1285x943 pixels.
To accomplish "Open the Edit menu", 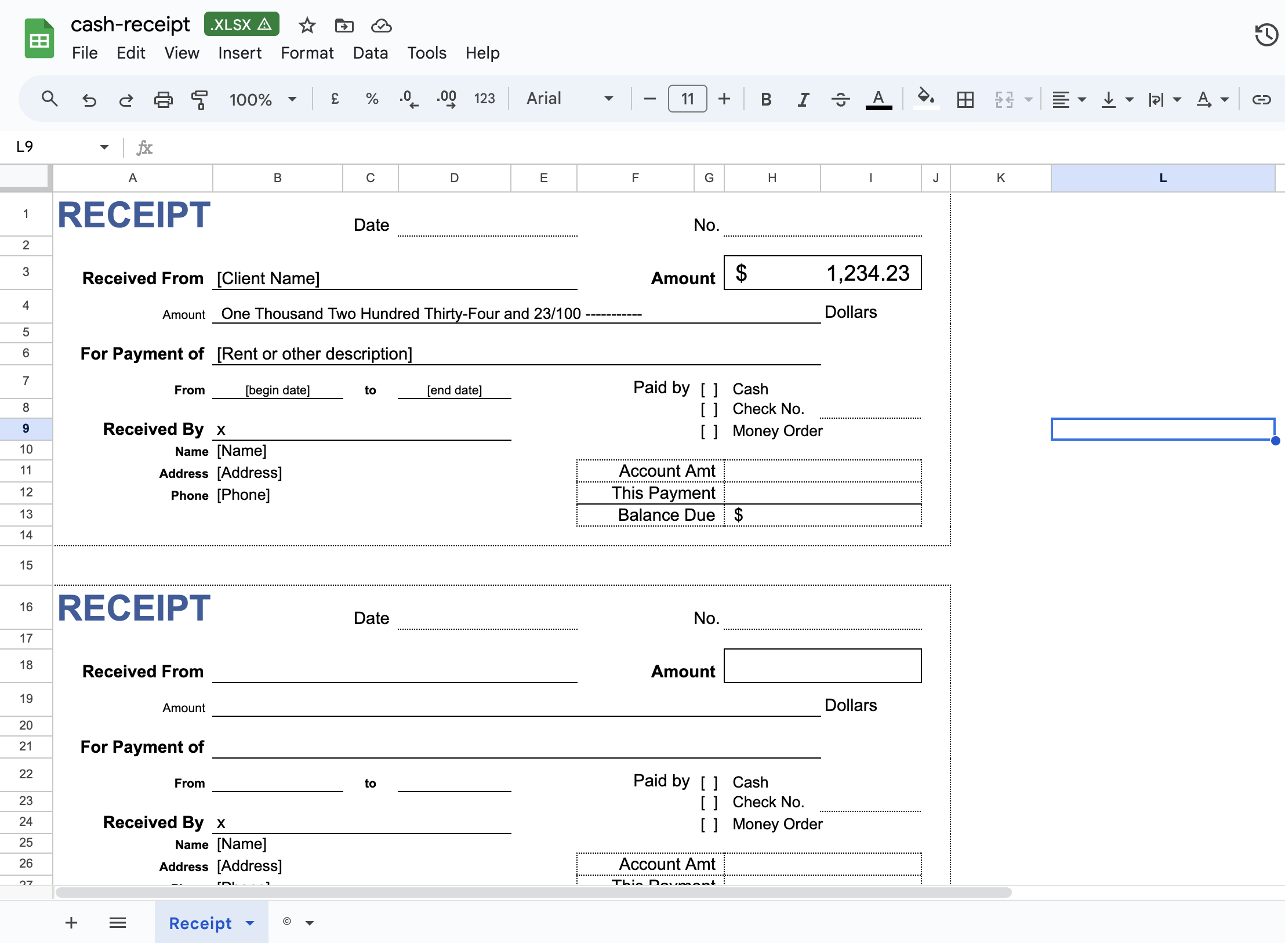I will [130, 53].
